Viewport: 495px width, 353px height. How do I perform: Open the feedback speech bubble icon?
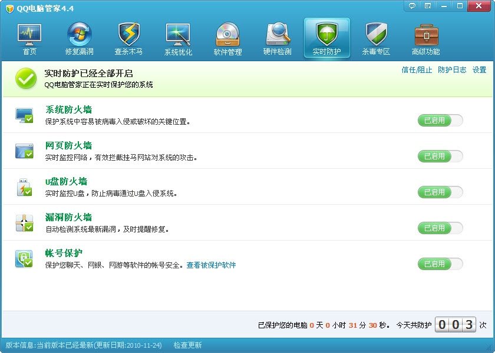coord(412,6)
